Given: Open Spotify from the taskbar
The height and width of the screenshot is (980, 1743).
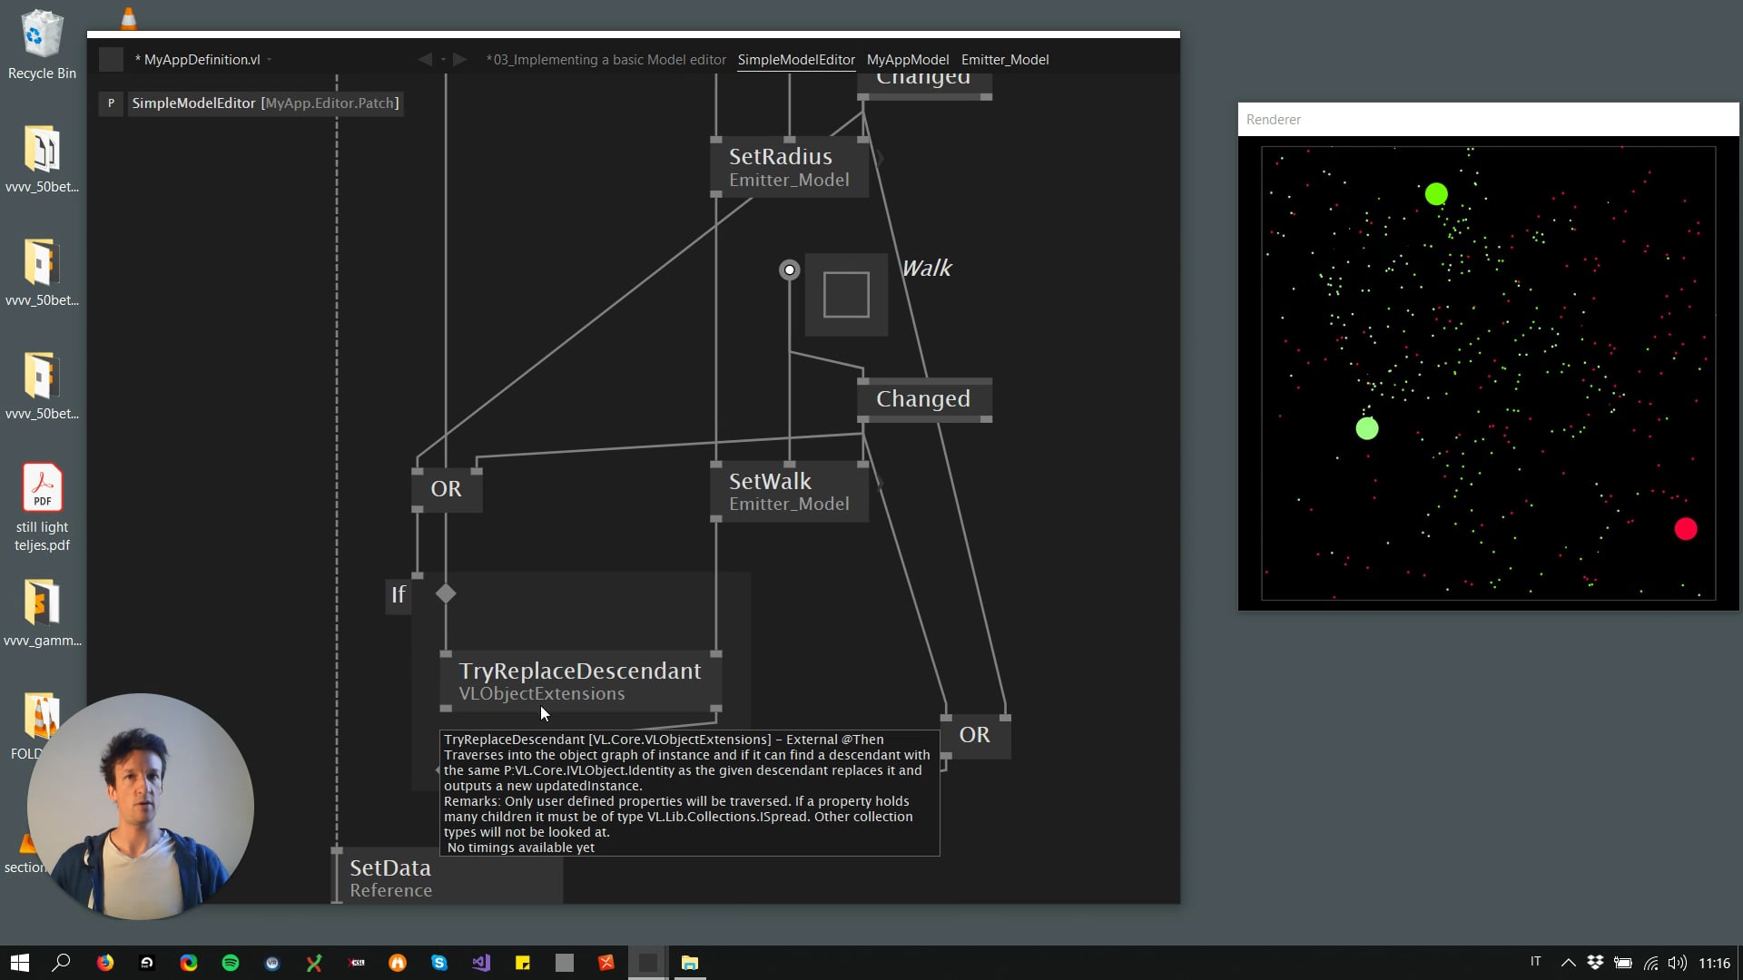Looking at the screenshot, I should tap(231, 963).
